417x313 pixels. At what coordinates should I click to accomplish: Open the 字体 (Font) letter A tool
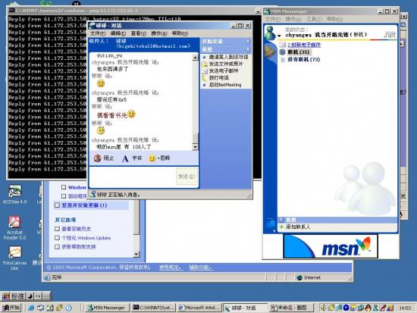point(125,158)
